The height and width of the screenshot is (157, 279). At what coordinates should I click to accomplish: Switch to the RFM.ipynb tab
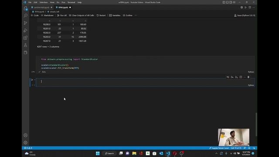point(63,7)
